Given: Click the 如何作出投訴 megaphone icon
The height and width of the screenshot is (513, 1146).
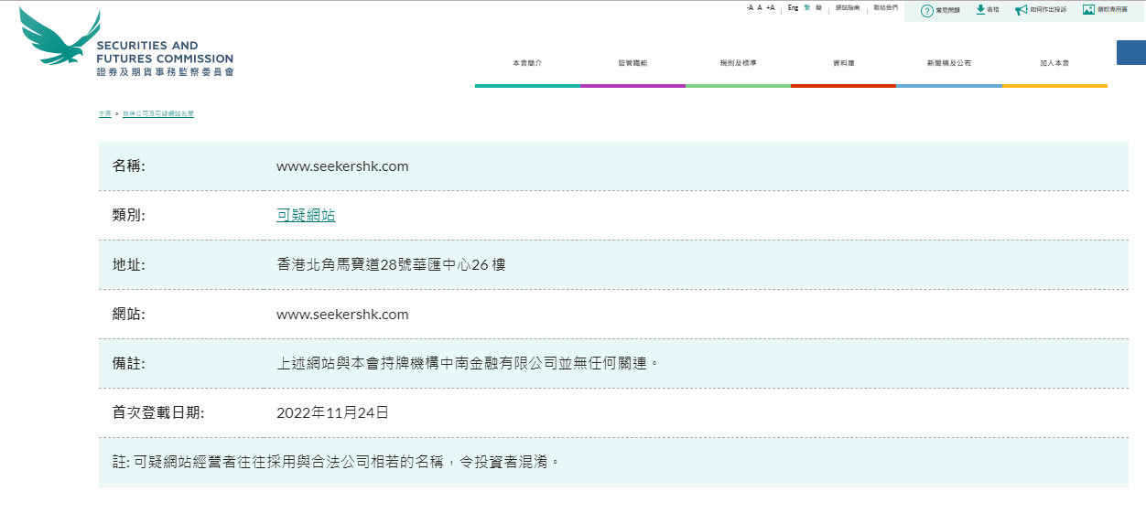Looking at the screenshot, I should pos(1021,10).
